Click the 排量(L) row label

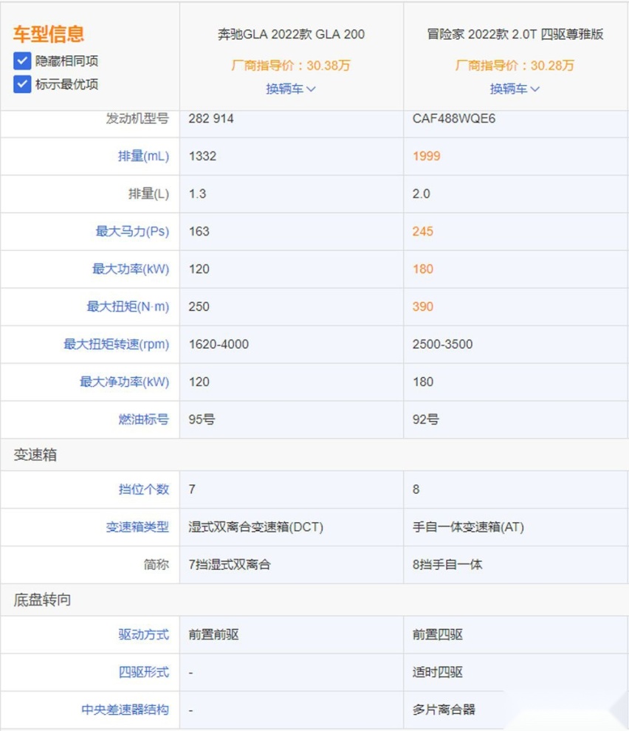tap(148, 193)
